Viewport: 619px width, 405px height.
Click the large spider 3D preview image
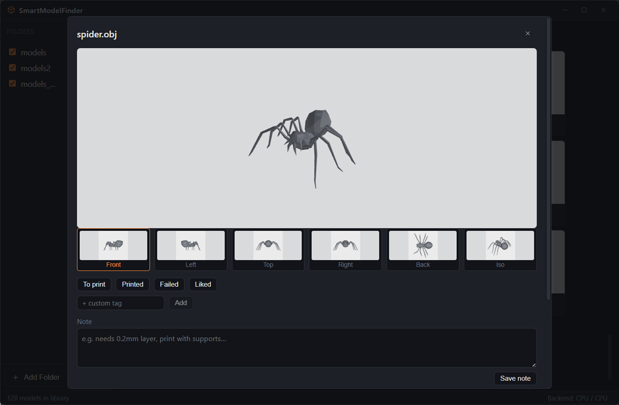click(x=307, y=138)
